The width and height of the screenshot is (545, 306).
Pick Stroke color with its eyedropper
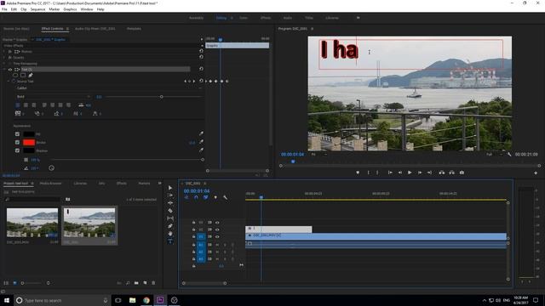(x=201, y=142)
